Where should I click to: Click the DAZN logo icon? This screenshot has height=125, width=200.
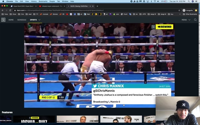3,20
